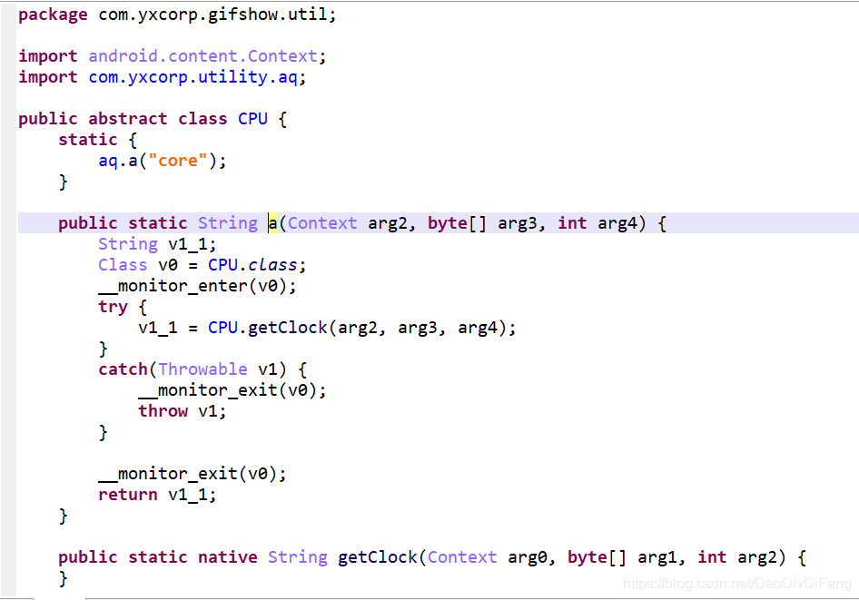859x600 pixels.
Task: Click the '__monitor_enter' call
Action: click(x=173, y=286)
